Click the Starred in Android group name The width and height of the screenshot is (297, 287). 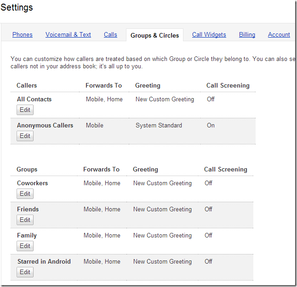(x=44, y=261)
